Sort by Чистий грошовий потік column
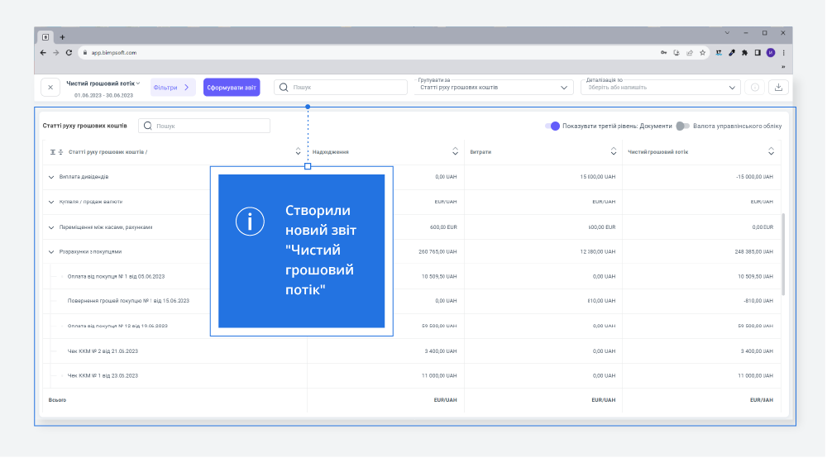This screenshot has width=827, height=458. 771,151
